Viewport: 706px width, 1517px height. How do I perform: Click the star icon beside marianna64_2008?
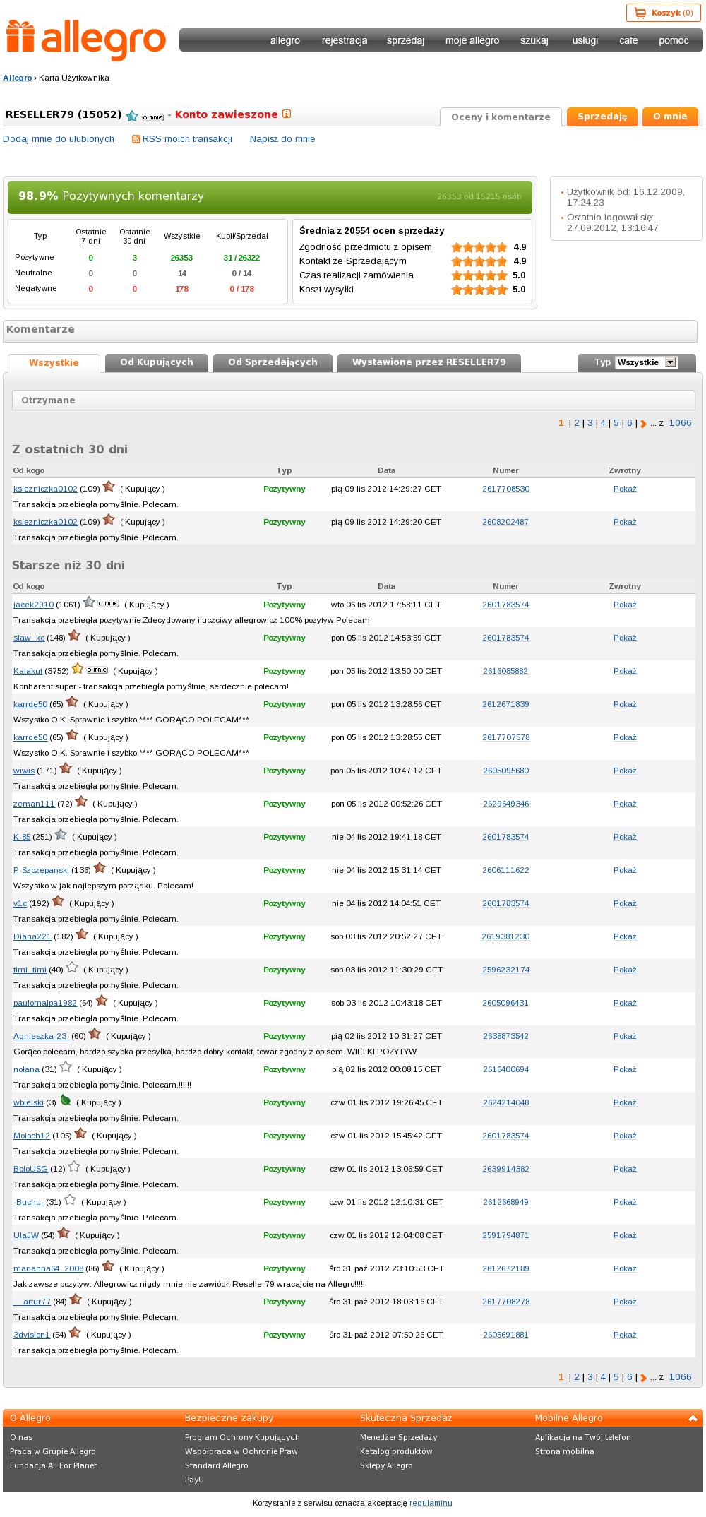tap(108, 1266)
